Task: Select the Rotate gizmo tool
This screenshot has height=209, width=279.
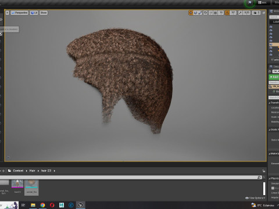Action: click(195, 13)
